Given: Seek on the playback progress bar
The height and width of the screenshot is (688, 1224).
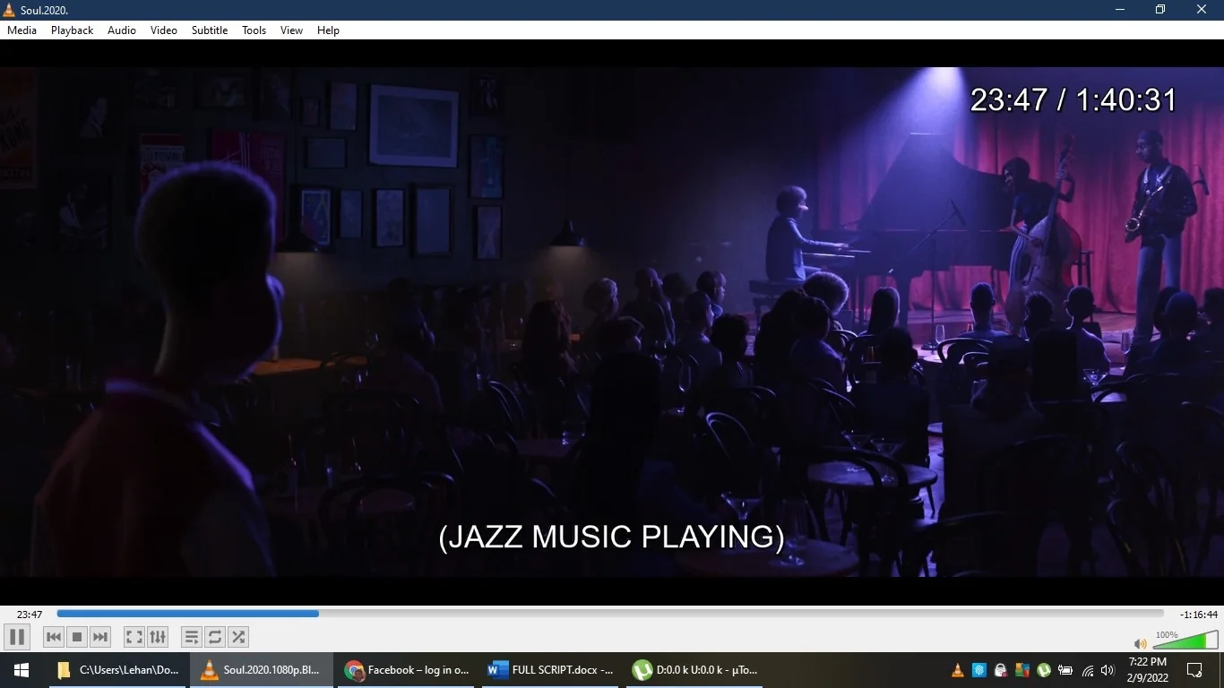Looking at the screenshot, I should pos(610,614).
